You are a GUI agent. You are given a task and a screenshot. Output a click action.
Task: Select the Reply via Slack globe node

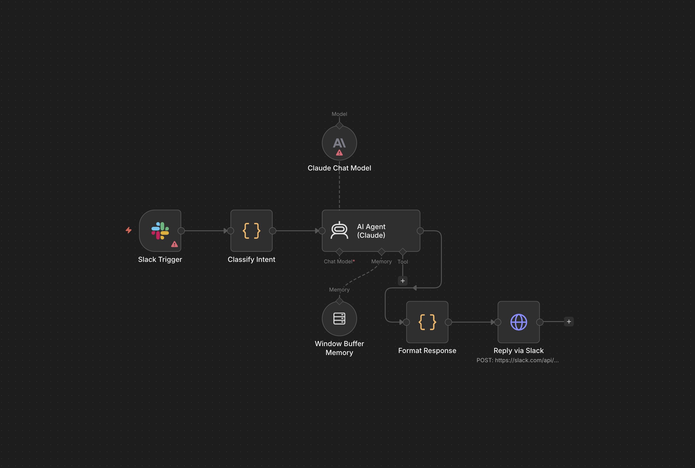click(x=518, y=322)
